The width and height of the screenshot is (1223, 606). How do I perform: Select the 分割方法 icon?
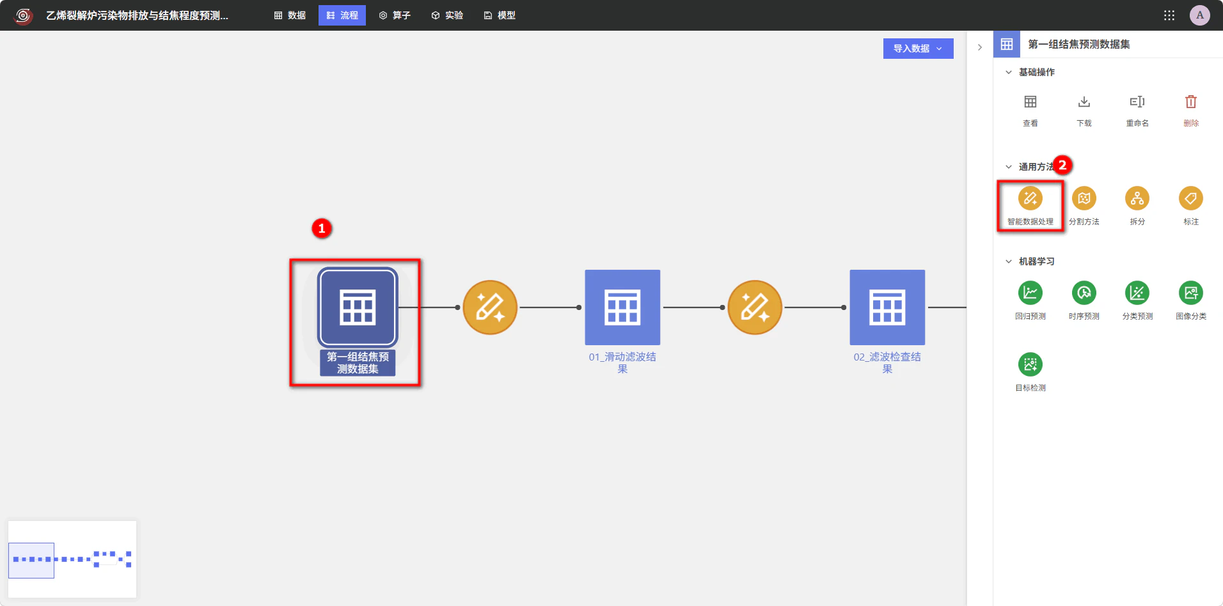1084,198
